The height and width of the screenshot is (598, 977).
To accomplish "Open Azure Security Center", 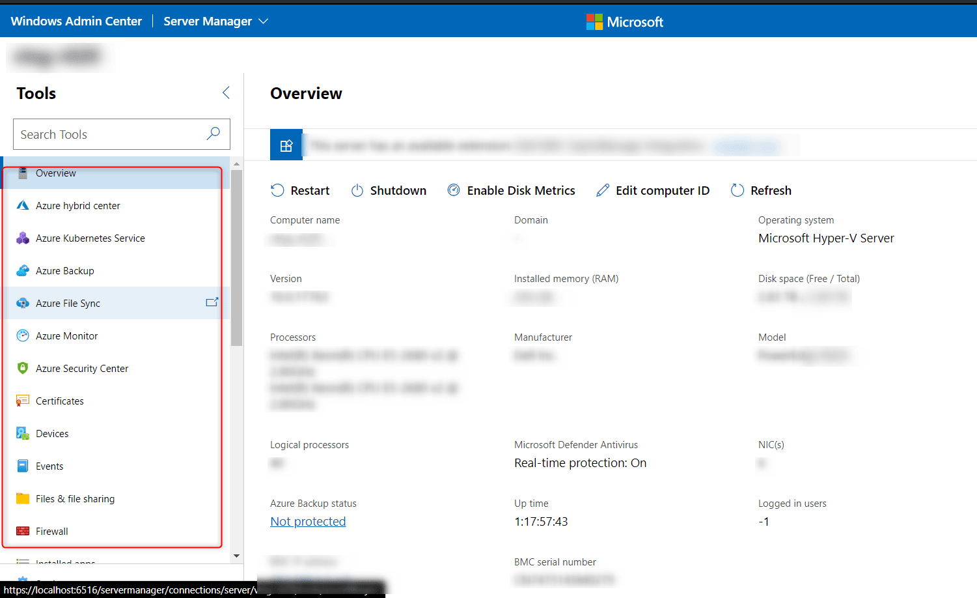I will click(115, 369).
